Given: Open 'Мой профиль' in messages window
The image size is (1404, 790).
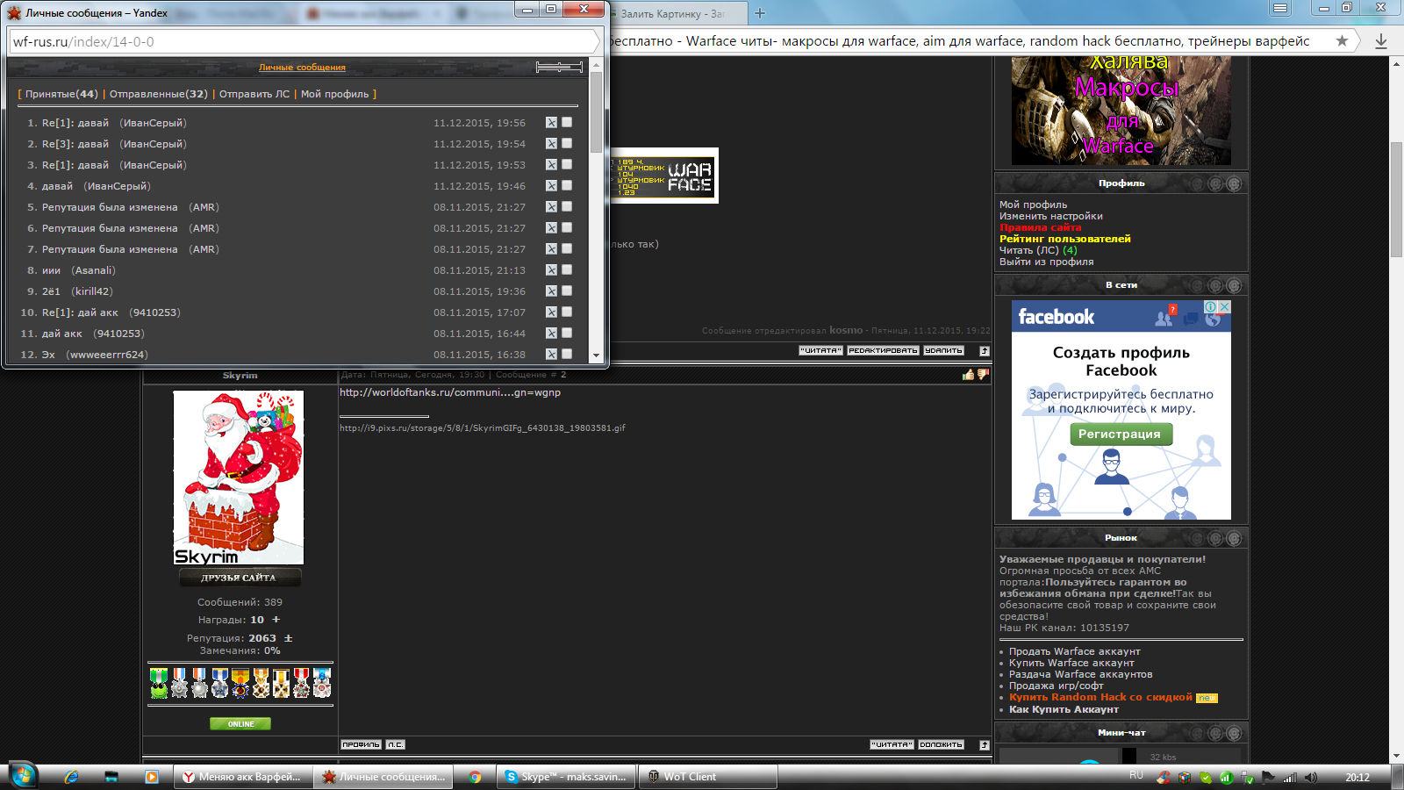Looking at the screenshot, I should pyautogui.click(x=335, y=94).
